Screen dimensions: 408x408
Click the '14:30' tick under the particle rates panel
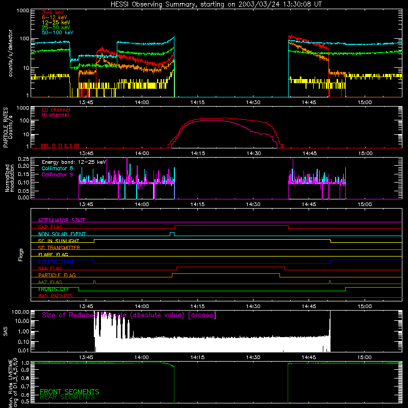pyautogui.click(x=253, y=154)
